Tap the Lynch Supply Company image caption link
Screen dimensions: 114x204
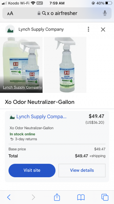tap(22, 87)
